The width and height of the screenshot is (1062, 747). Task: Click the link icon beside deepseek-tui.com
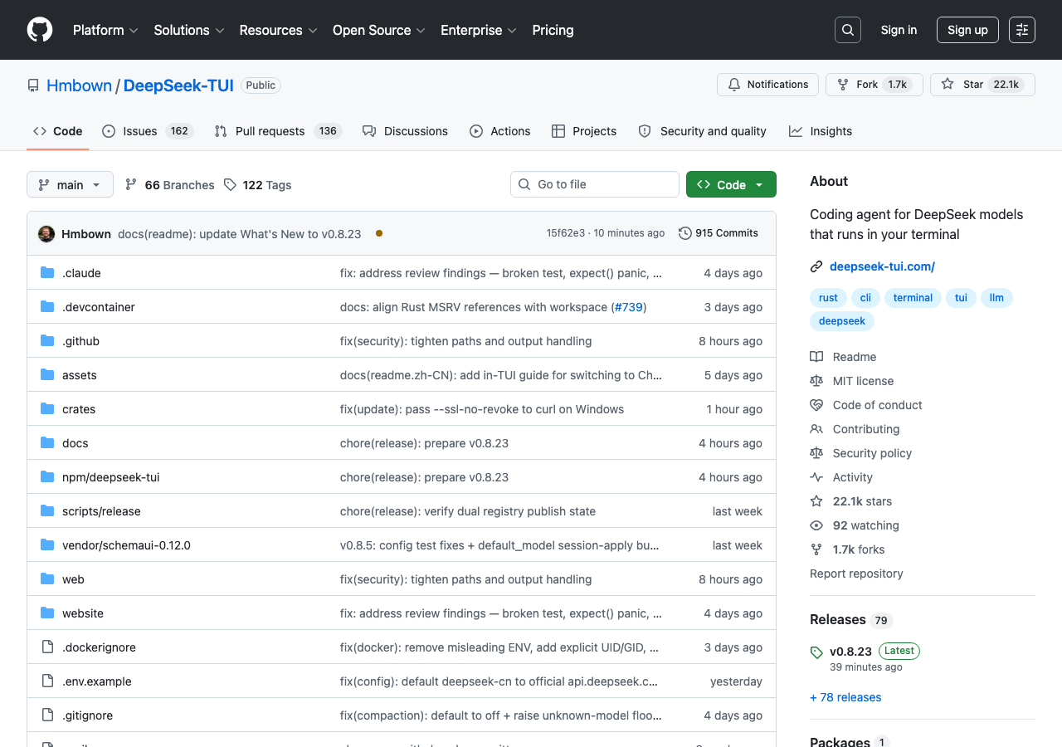click(816, 266)
